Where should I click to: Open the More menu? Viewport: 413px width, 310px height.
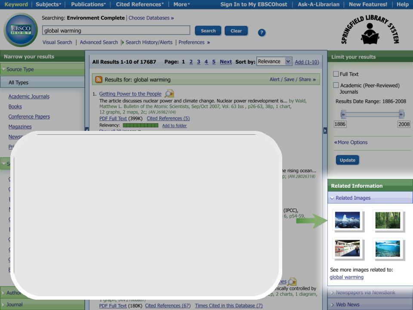182,4
